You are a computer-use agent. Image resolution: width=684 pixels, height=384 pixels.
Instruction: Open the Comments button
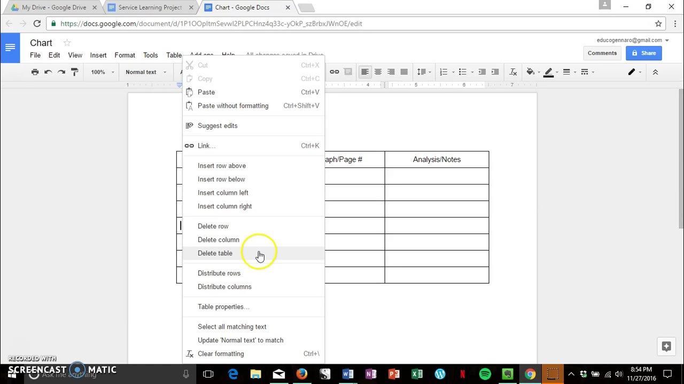pyautogui.click(x=602, y=53)
